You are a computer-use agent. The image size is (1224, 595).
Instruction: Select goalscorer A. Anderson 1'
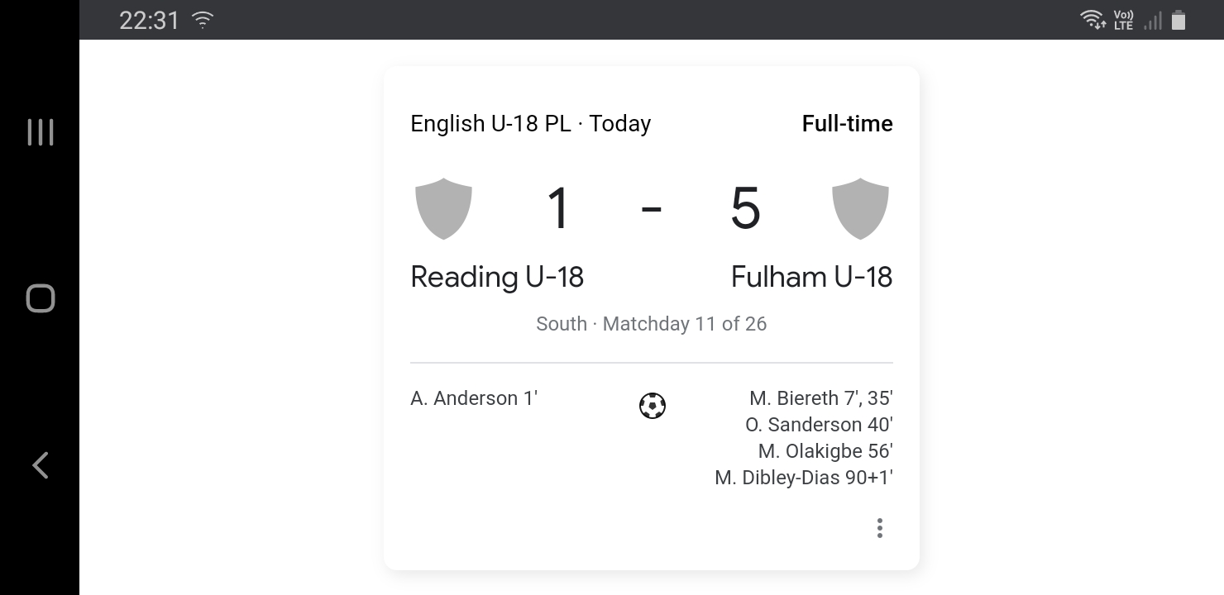(474, 398)
